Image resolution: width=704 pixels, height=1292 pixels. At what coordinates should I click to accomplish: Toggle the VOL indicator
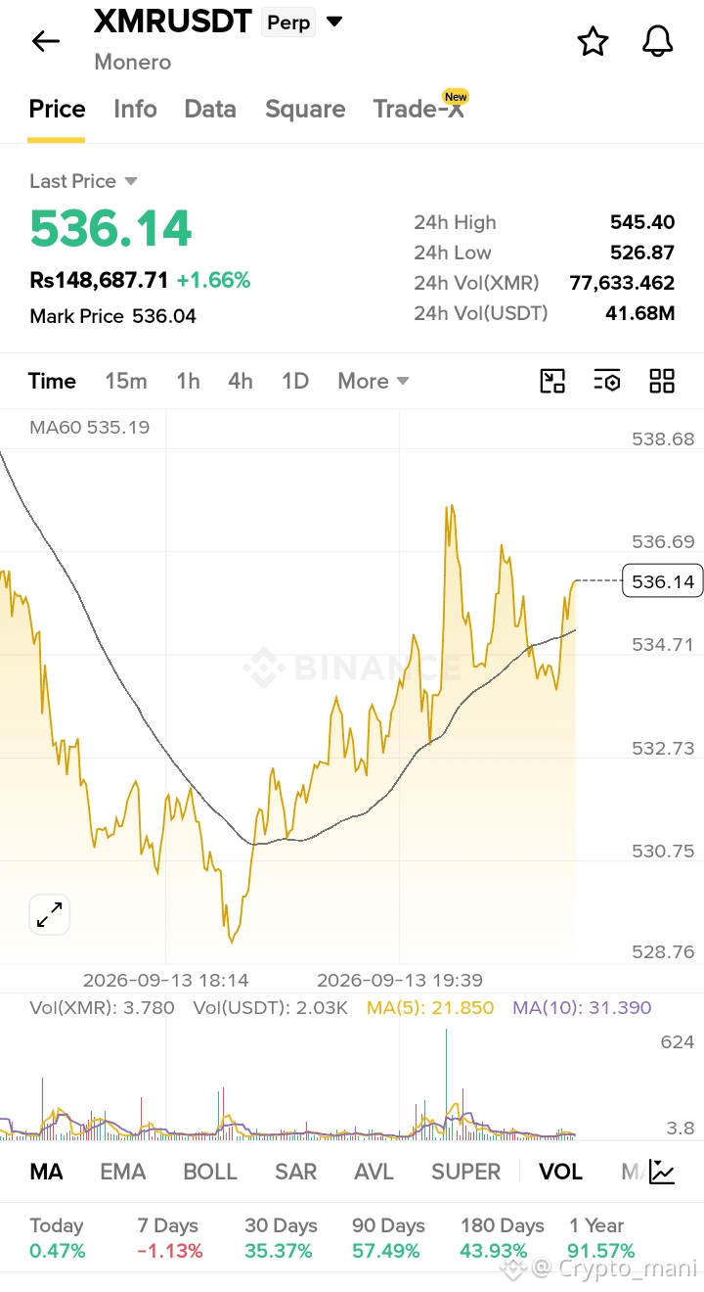point(560,1172)
